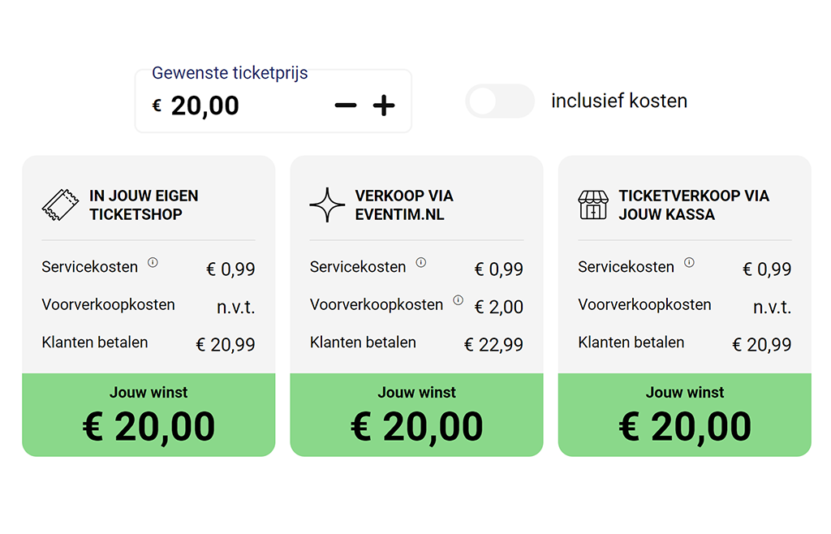
Task: Select the 'Verkoop via Eventim.nl' heading
Action: pyautogui.click(x=404, y=205)
